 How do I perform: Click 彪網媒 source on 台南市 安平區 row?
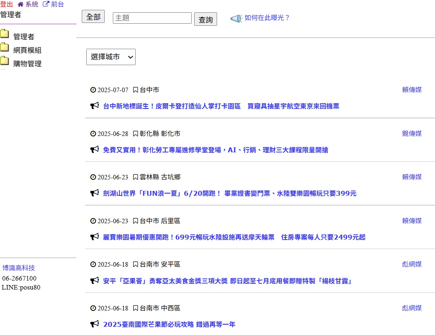412,265
